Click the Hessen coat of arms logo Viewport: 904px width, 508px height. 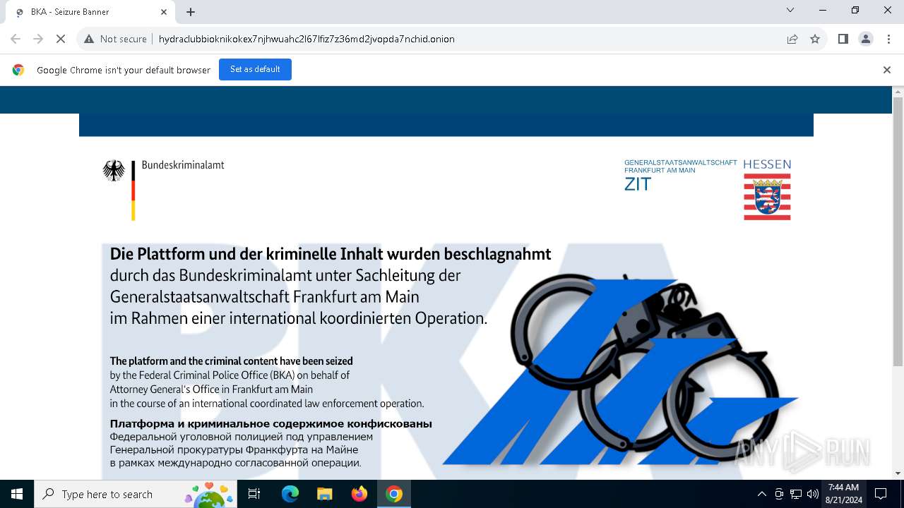(x=767, y=197)
